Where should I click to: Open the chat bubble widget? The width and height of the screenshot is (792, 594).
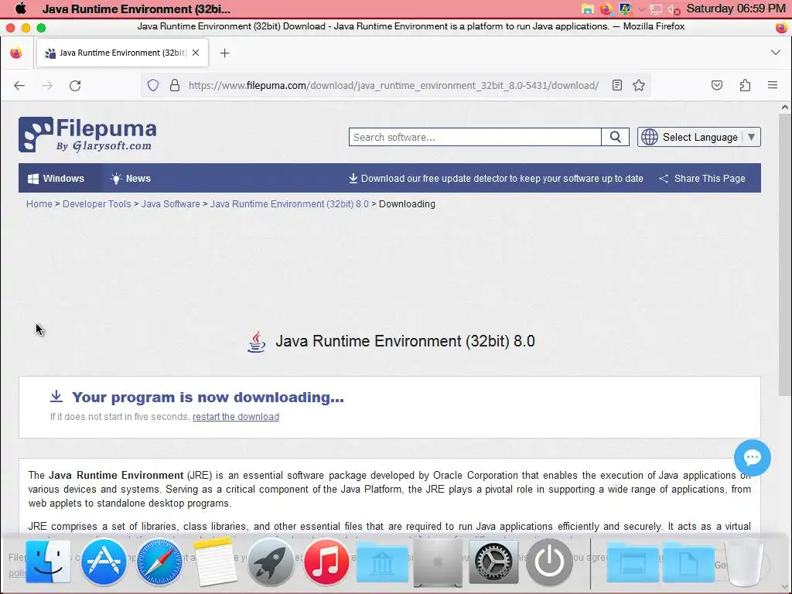(752, 458)
